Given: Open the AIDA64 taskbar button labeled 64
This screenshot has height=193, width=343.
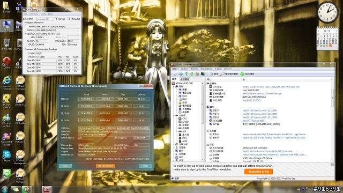Looking at the screenshot, I should point(47,189).
